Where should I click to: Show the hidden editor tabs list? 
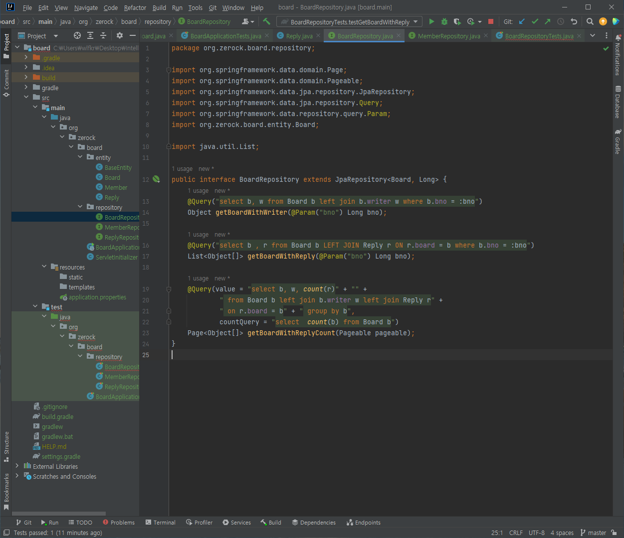coord(593,36)
